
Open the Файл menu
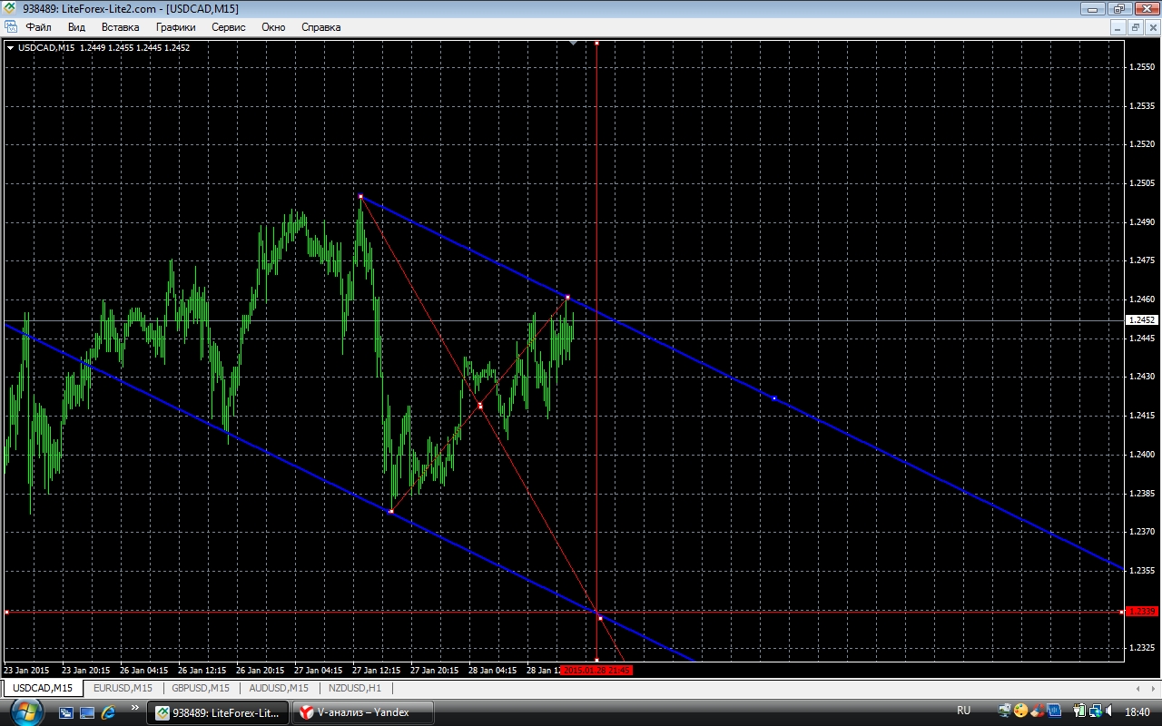click(x=38, y=27)
